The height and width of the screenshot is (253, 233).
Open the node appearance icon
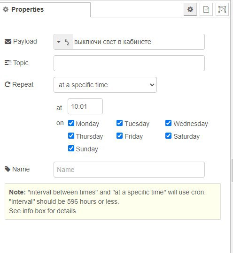[x=222, y=9]
